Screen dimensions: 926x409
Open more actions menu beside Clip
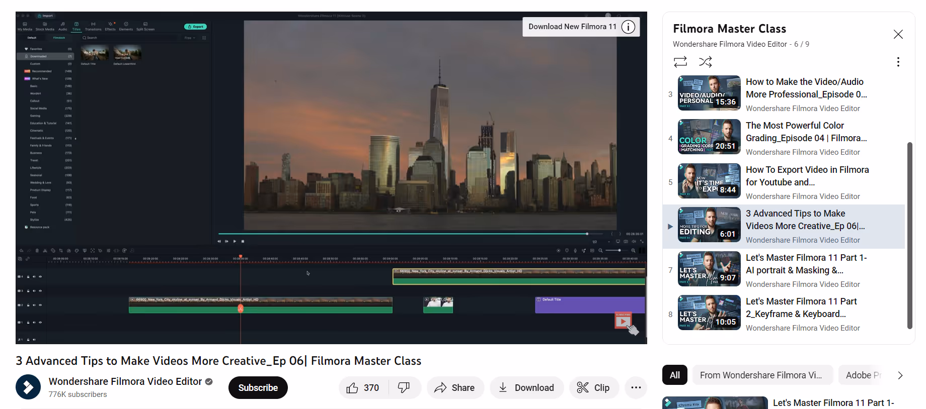point(636,387)
